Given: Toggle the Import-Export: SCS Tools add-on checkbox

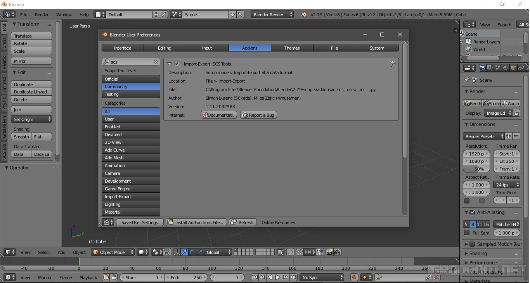Looking at the screenshot, I should pyautogui.click(x=177, y=64).
